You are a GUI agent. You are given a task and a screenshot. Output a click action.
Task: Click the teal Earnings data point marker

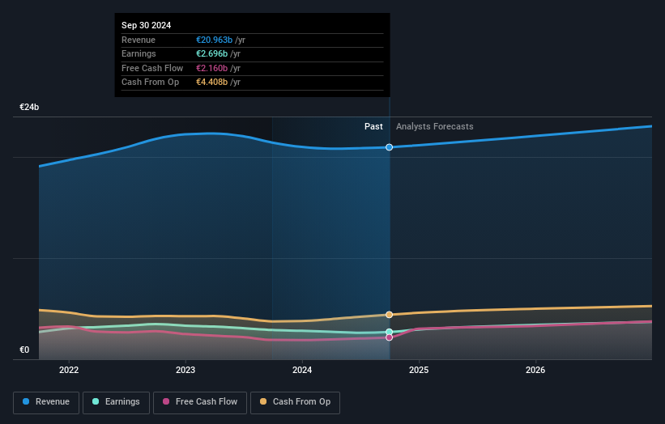click(389, 332)
